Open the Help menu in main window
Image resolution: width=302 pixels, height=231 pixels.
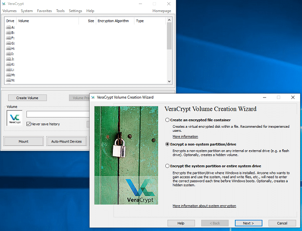[90, 11]
